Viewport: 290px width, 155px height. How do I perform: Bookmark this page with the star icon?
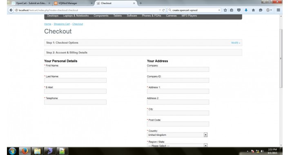[x=225, y=10]
